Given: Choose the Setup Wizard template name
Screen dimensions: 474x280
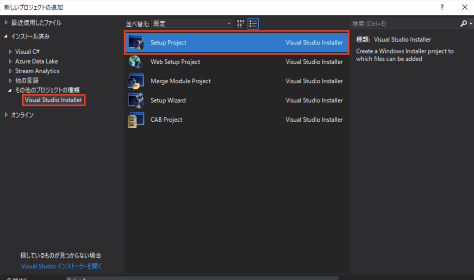Looking at the screenshot, I should [168, 100].
